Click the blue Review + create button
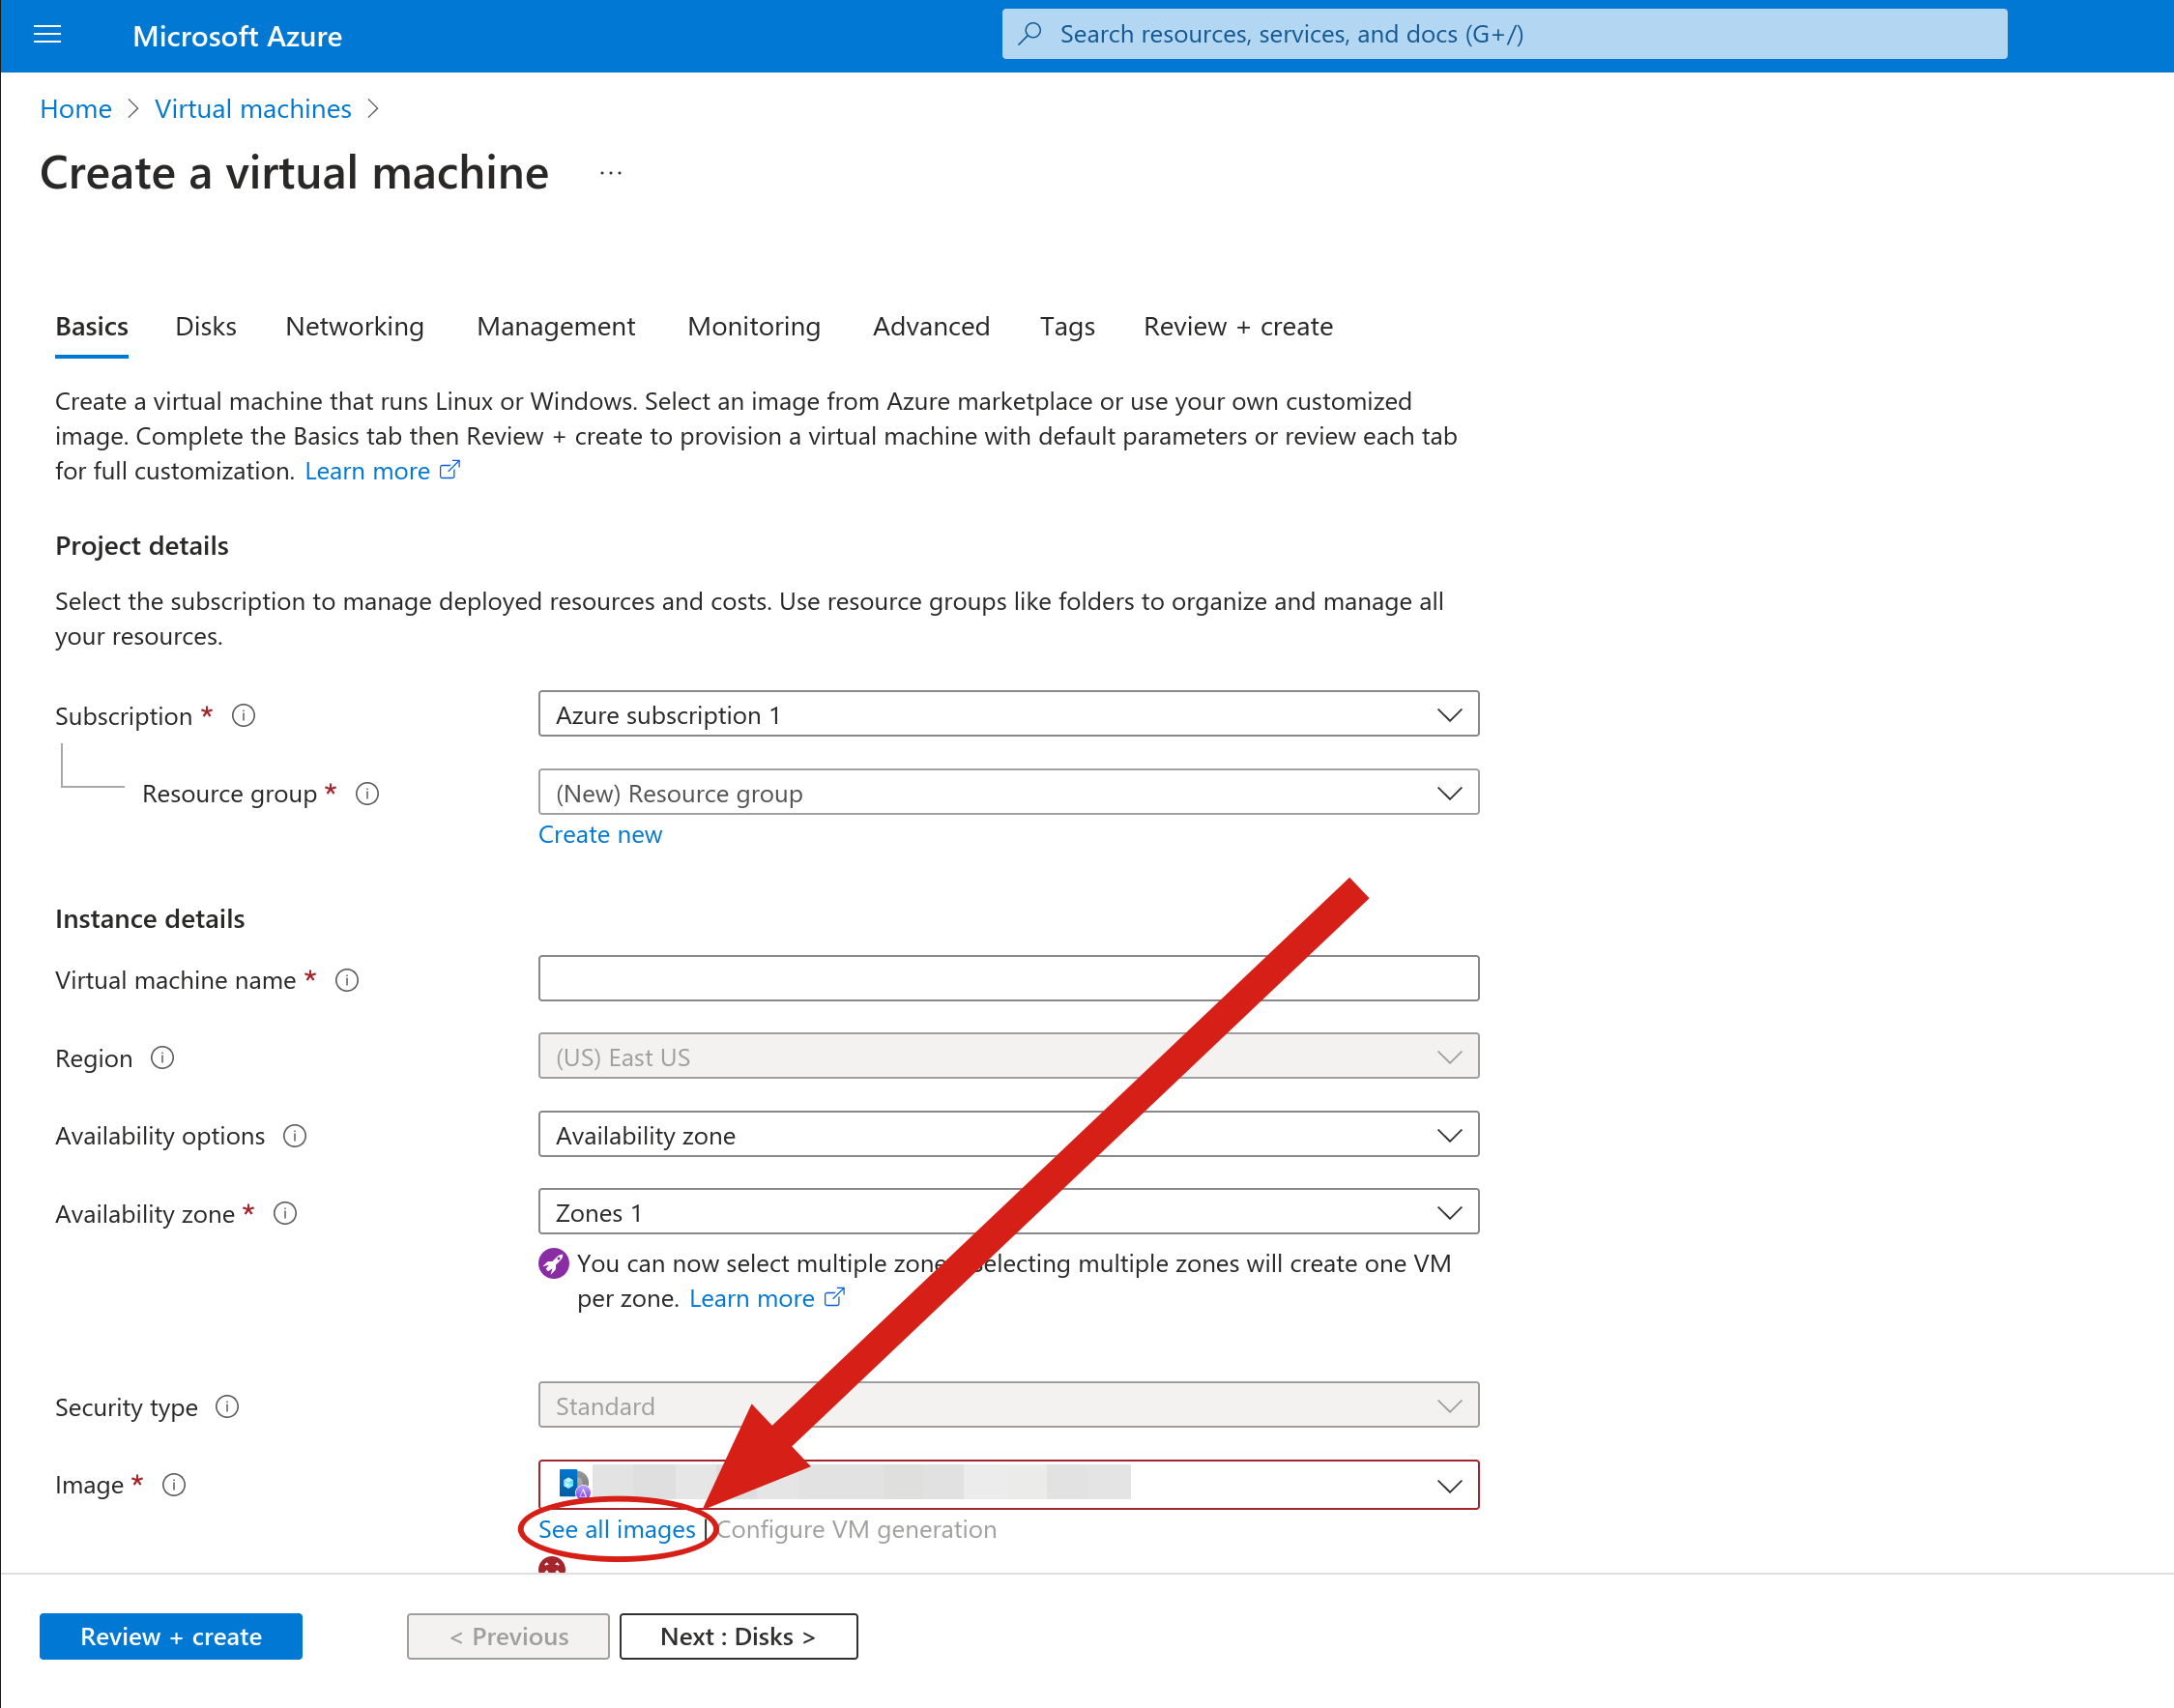Image resolution: width=2174 pixels, height=1708 pixels. click(171, 1636)
